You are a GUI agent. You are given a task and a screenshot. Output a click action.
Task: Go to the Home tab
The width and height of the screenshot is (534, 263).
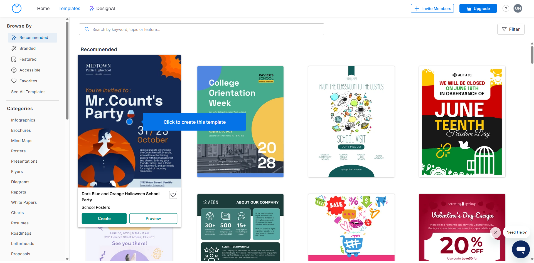coord(43,8)
